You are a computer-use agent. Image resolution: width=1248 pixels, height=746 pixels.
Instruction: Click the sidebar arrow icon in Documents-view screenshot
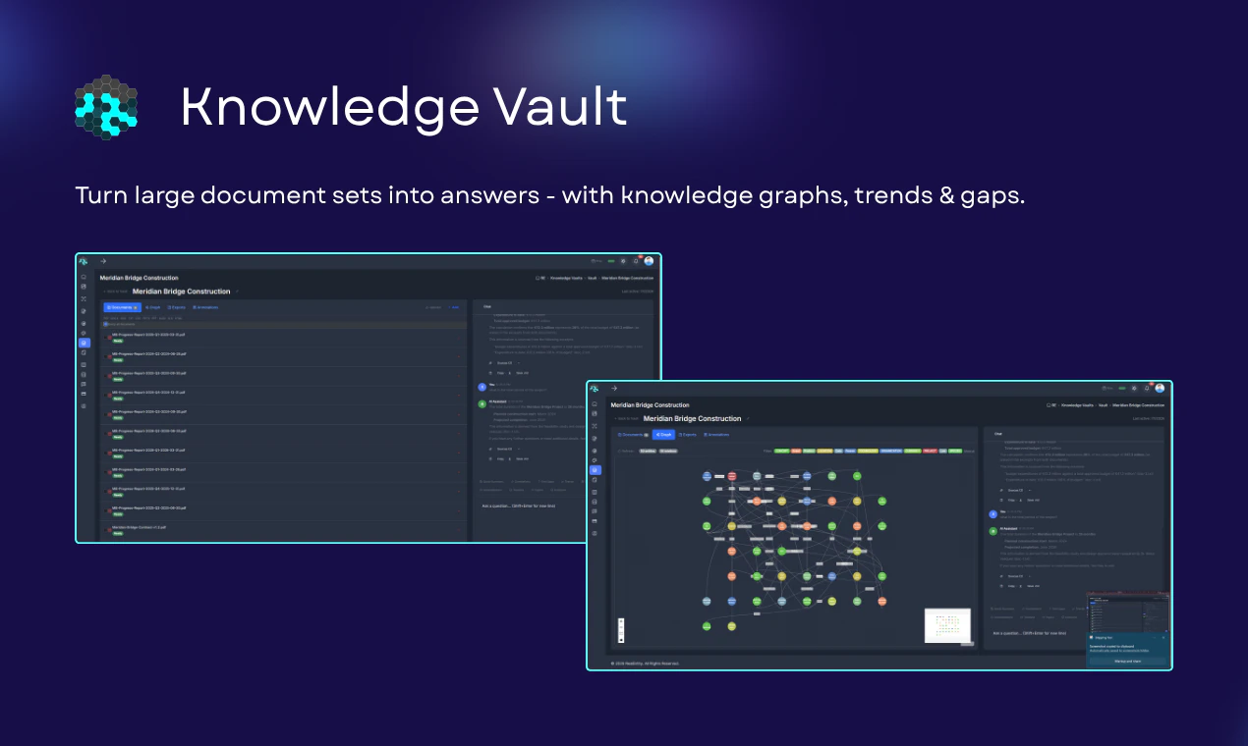pyautogui.click(x=103, y=261)
